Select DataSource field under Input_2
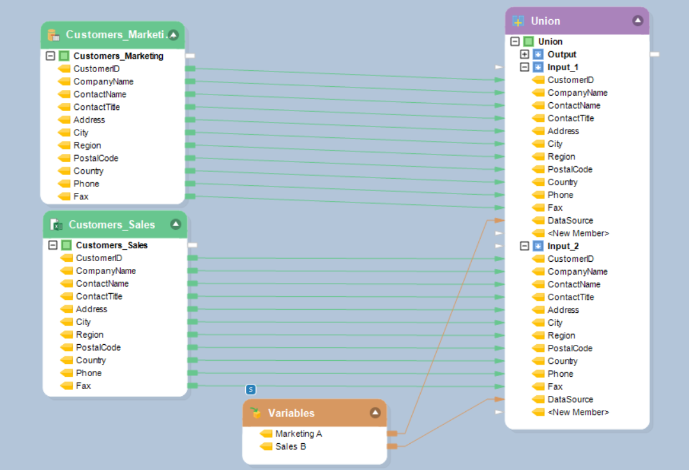Viewport: 689px width, 470px height. coord(570,399)
